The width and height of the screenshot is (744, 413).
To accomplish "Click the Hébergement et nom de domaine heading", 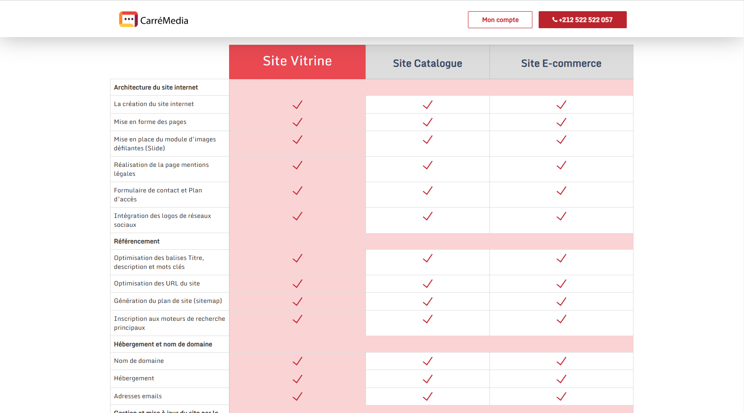I will coord(163,344).
